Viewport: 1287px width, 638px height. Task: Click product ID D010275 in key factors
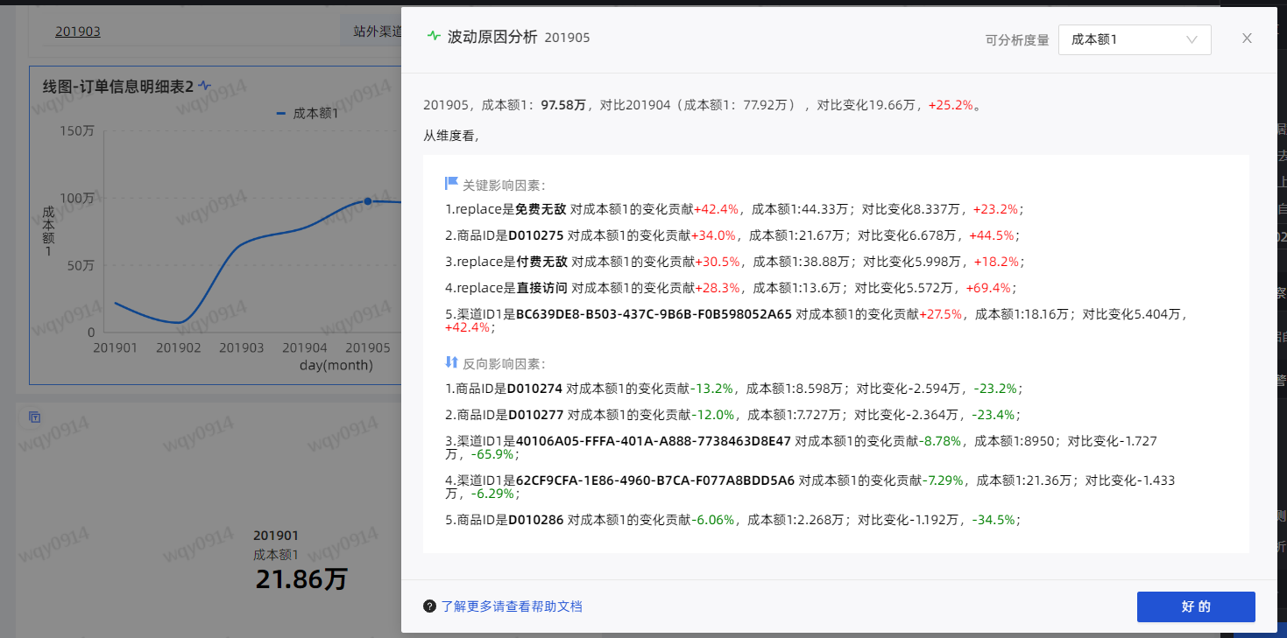tap(535, 235)
